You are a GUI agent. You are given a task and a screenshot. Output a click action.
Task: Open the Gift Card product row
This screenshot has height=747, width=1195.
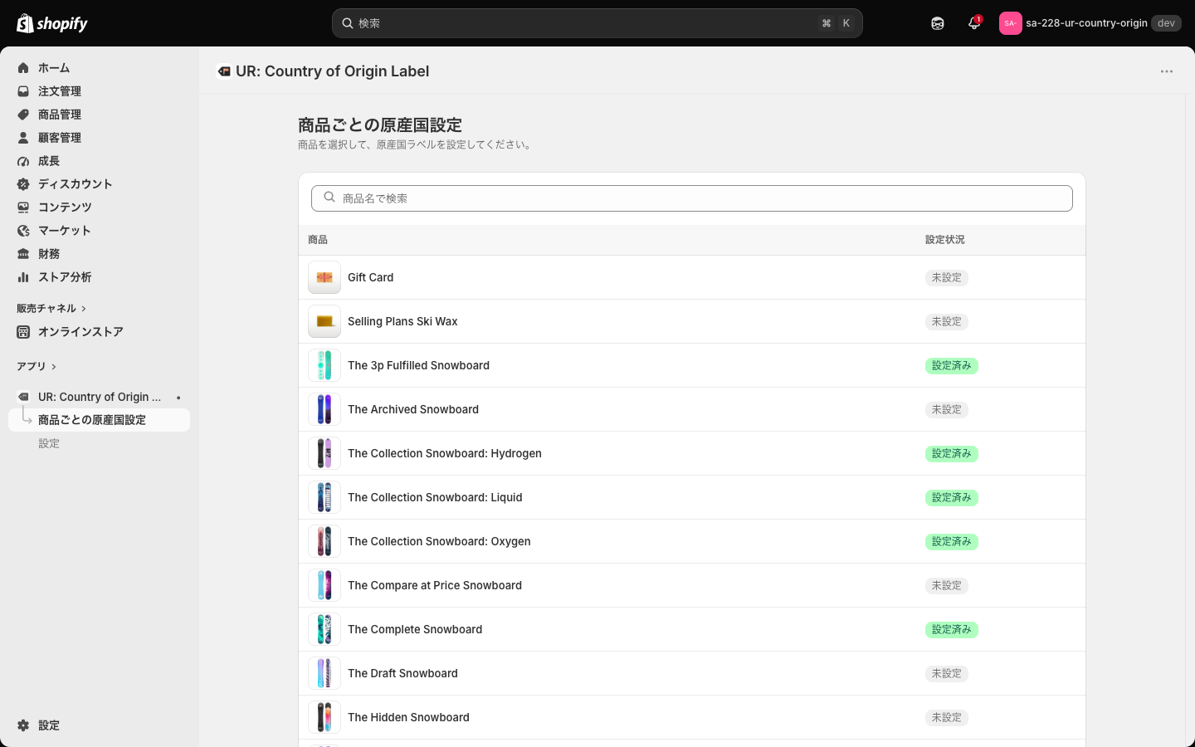click(x=692, y=277)
